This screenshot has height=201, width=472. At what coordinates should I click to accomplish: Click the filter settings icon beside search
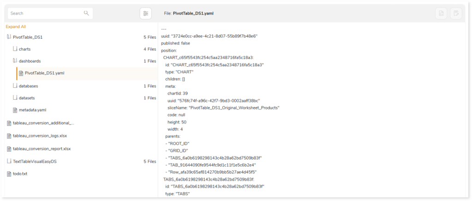[146, 13]
